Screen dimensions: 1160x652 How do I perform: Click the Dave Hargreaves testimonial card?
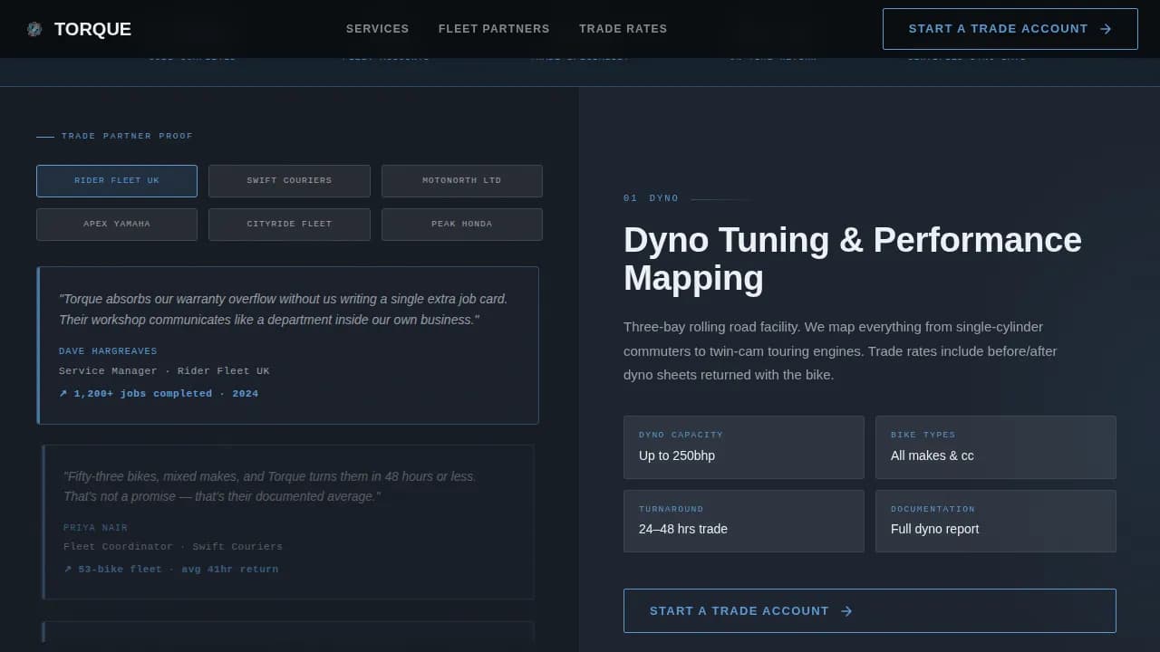pos(288,345)
